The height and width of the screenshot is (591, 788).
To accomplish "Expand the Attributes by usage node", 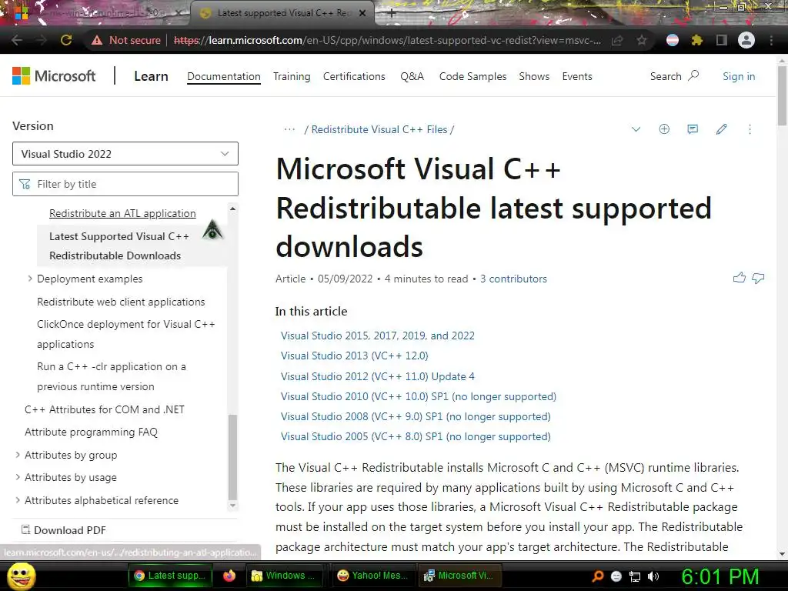I will click(x=18, y=477).
